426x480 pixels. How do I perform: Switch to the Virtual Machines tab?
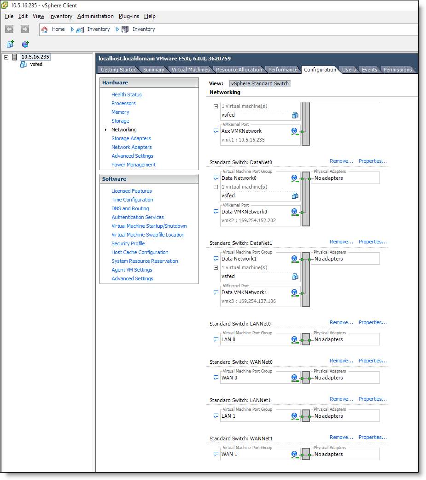click(190, 70)
